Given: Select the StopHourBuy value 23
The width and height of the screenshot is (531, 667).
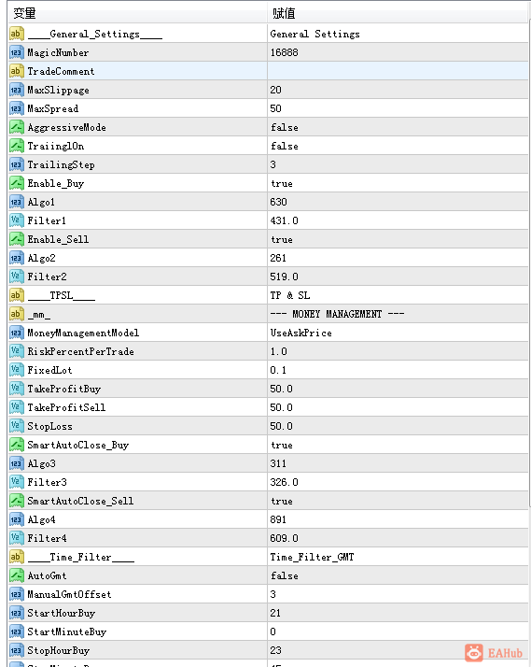Looking at the screenshot, I should pyautogui.click(x=275, y=650).
